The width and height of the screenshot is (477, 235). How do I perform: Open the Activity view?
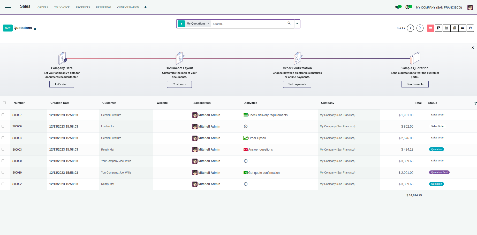click(x=470, y=28)
